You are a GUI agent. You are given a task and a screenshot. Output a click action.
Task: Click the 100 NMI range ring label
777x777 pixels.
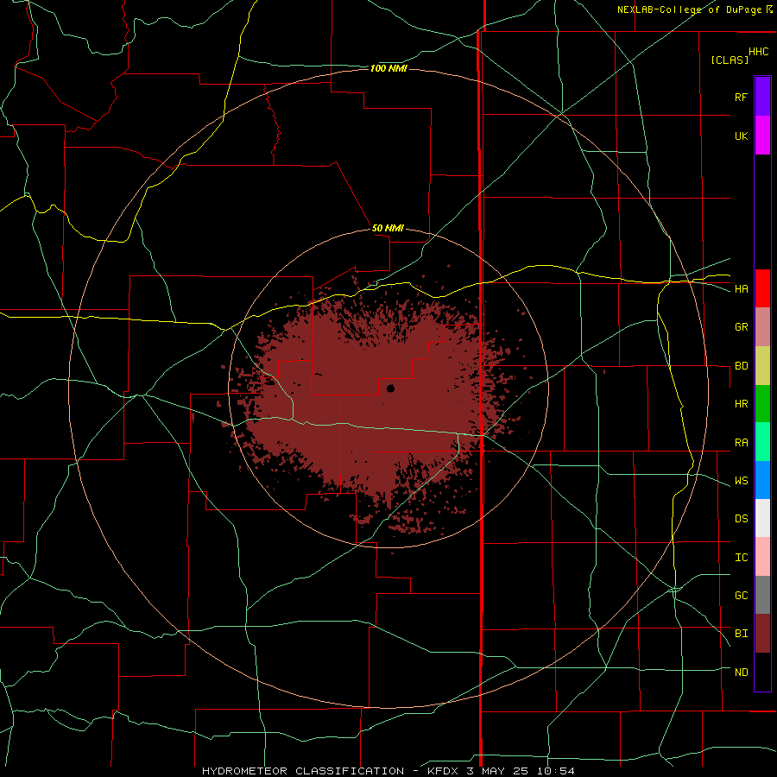(388, 68)
